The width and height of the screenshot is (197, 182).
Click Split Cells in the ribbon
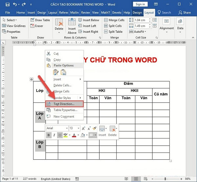pyautogui.click(x=113, y=26)
